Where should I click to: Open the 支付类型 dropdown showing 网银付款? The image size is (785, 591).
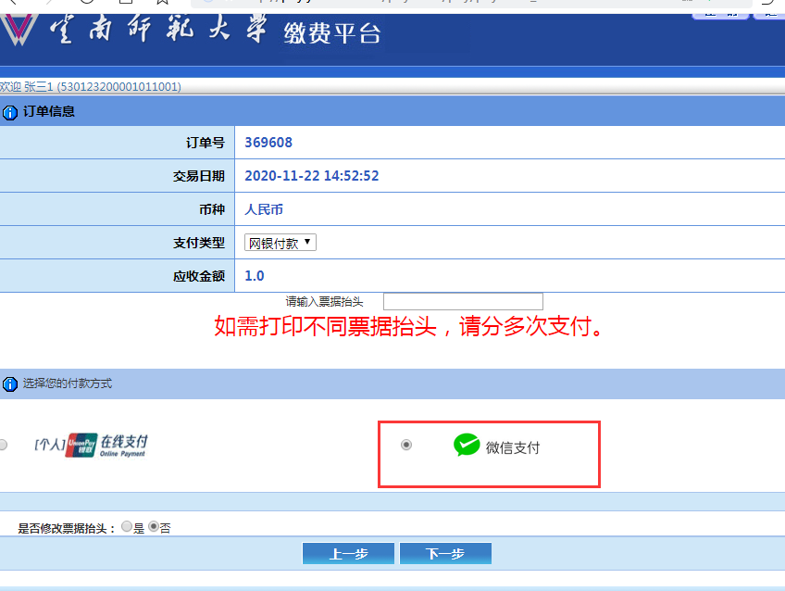pyautogui.click(x=280, y=243)
